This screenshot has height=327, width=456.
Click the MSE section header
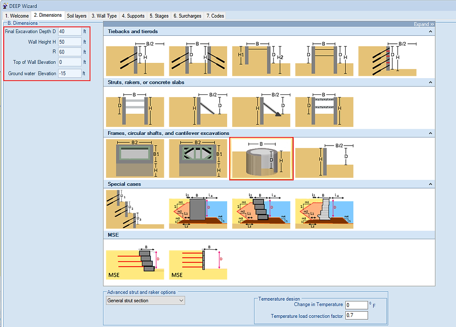[x=269, y=235]
